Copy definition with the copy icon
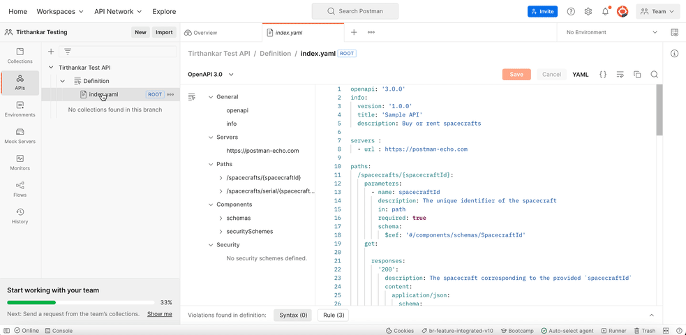The height and width of the screenshot is (335, 686). pos(637,75)
